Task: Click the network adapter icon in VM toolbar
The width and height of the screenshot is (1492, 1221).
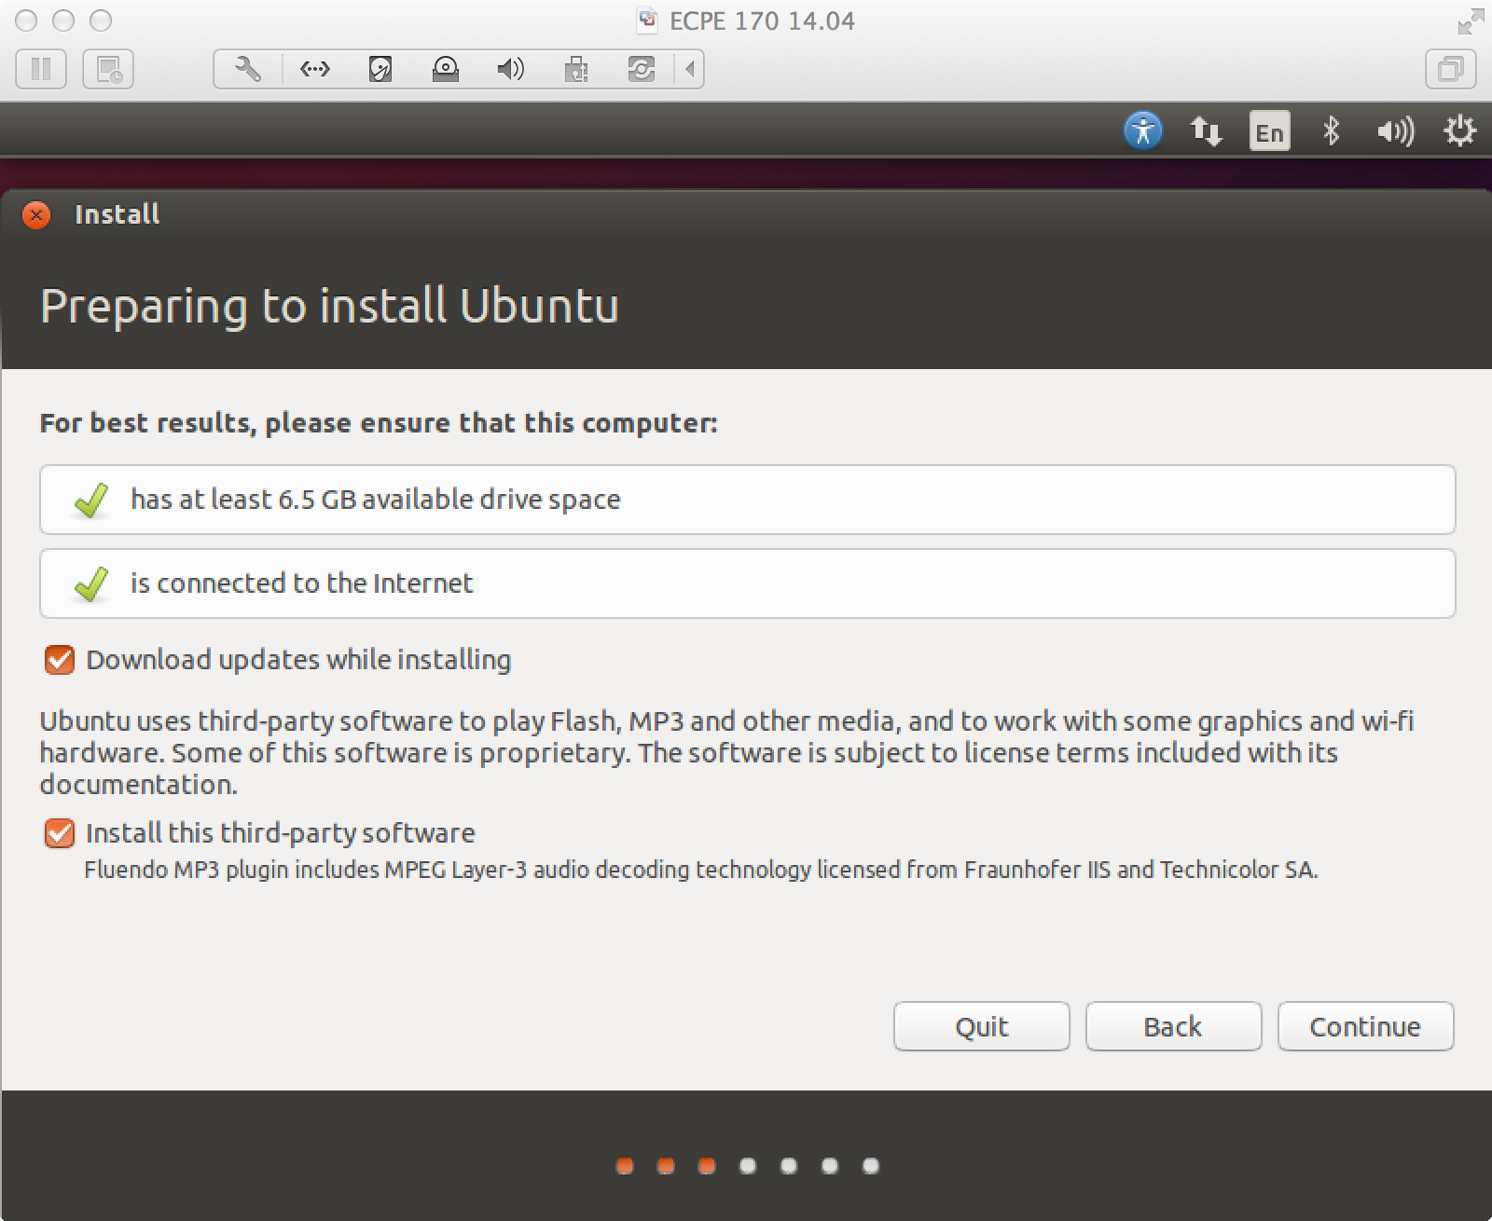Action: (x=314, y=68)
